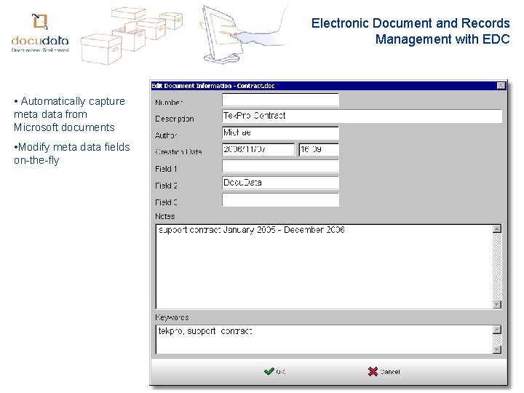
Task: Click into the Number input field
Action: (x=280, y=100)
